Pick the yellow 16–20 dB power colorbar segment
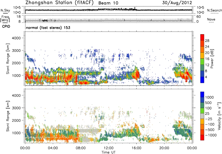The height and width of the screenshot is (154, 222). [202, 56]
